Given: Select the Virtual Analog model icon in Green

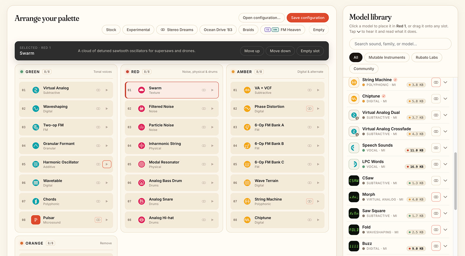Looking at the screenshot, I should [36, 90].
